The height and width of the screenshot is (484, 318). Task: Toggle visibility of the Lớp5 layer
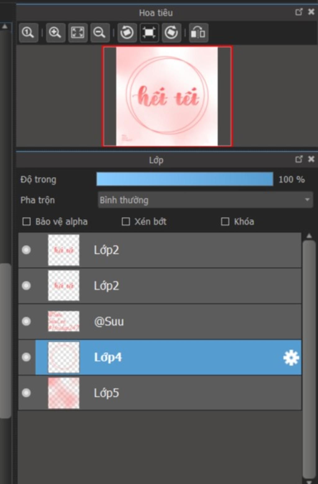coord(26,393)
